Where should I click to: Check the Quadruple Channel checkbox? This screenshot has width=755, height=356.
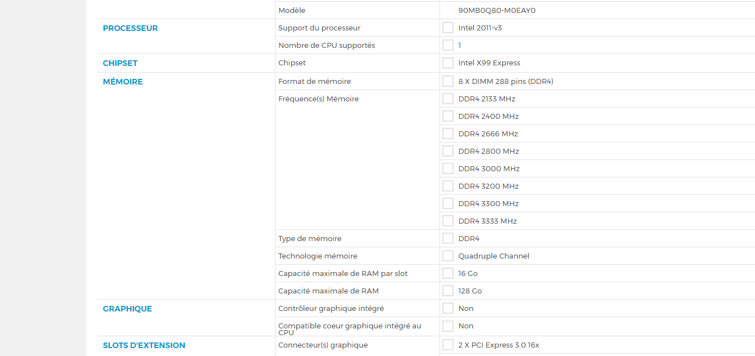click(448, 256)
